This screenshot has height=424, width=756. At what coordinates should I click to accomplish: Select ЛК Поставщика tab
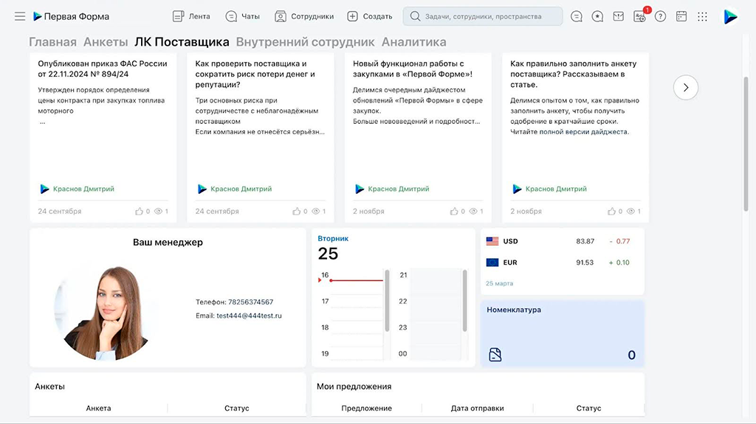[x=182, y=42]
